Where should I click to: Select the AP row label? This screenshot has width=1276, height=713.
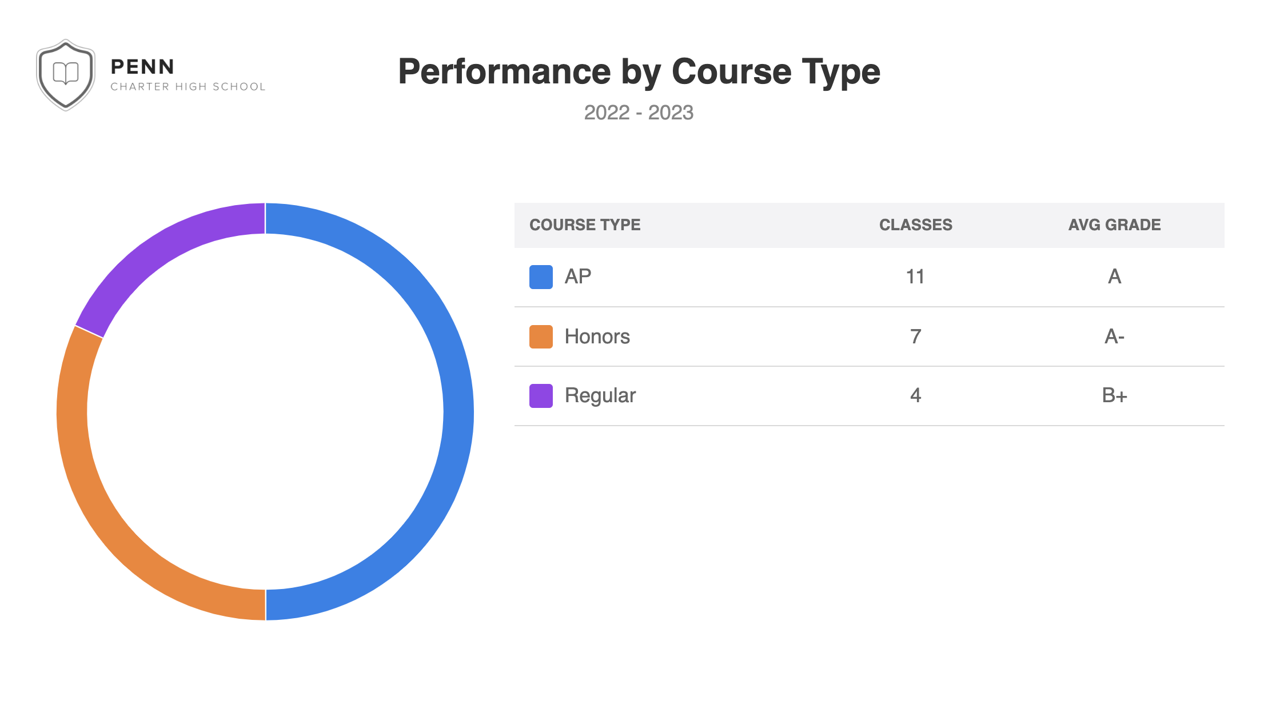(578, 277)
